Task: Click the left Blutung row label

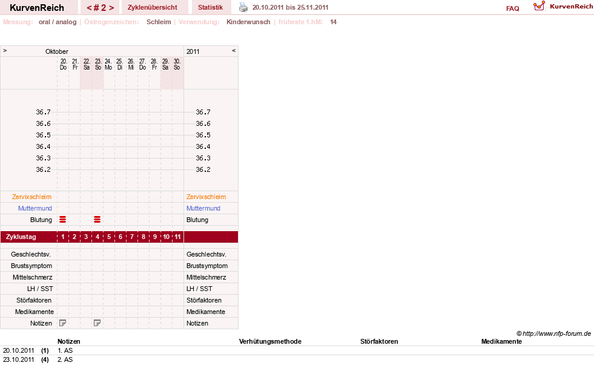Action: click(x=41, y=220)
